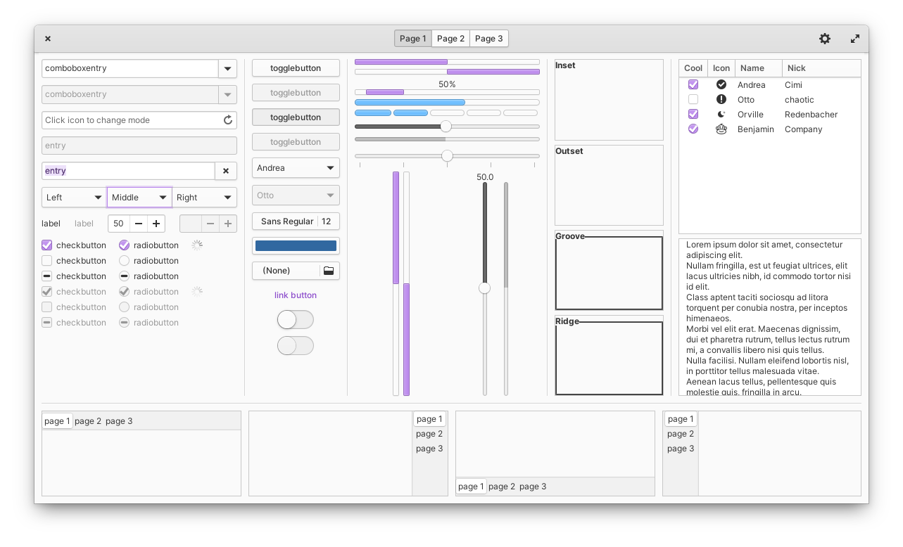Open the Sans Regular font chooser
The width and height of the screenshot is (903, 547).
[296, 221]
